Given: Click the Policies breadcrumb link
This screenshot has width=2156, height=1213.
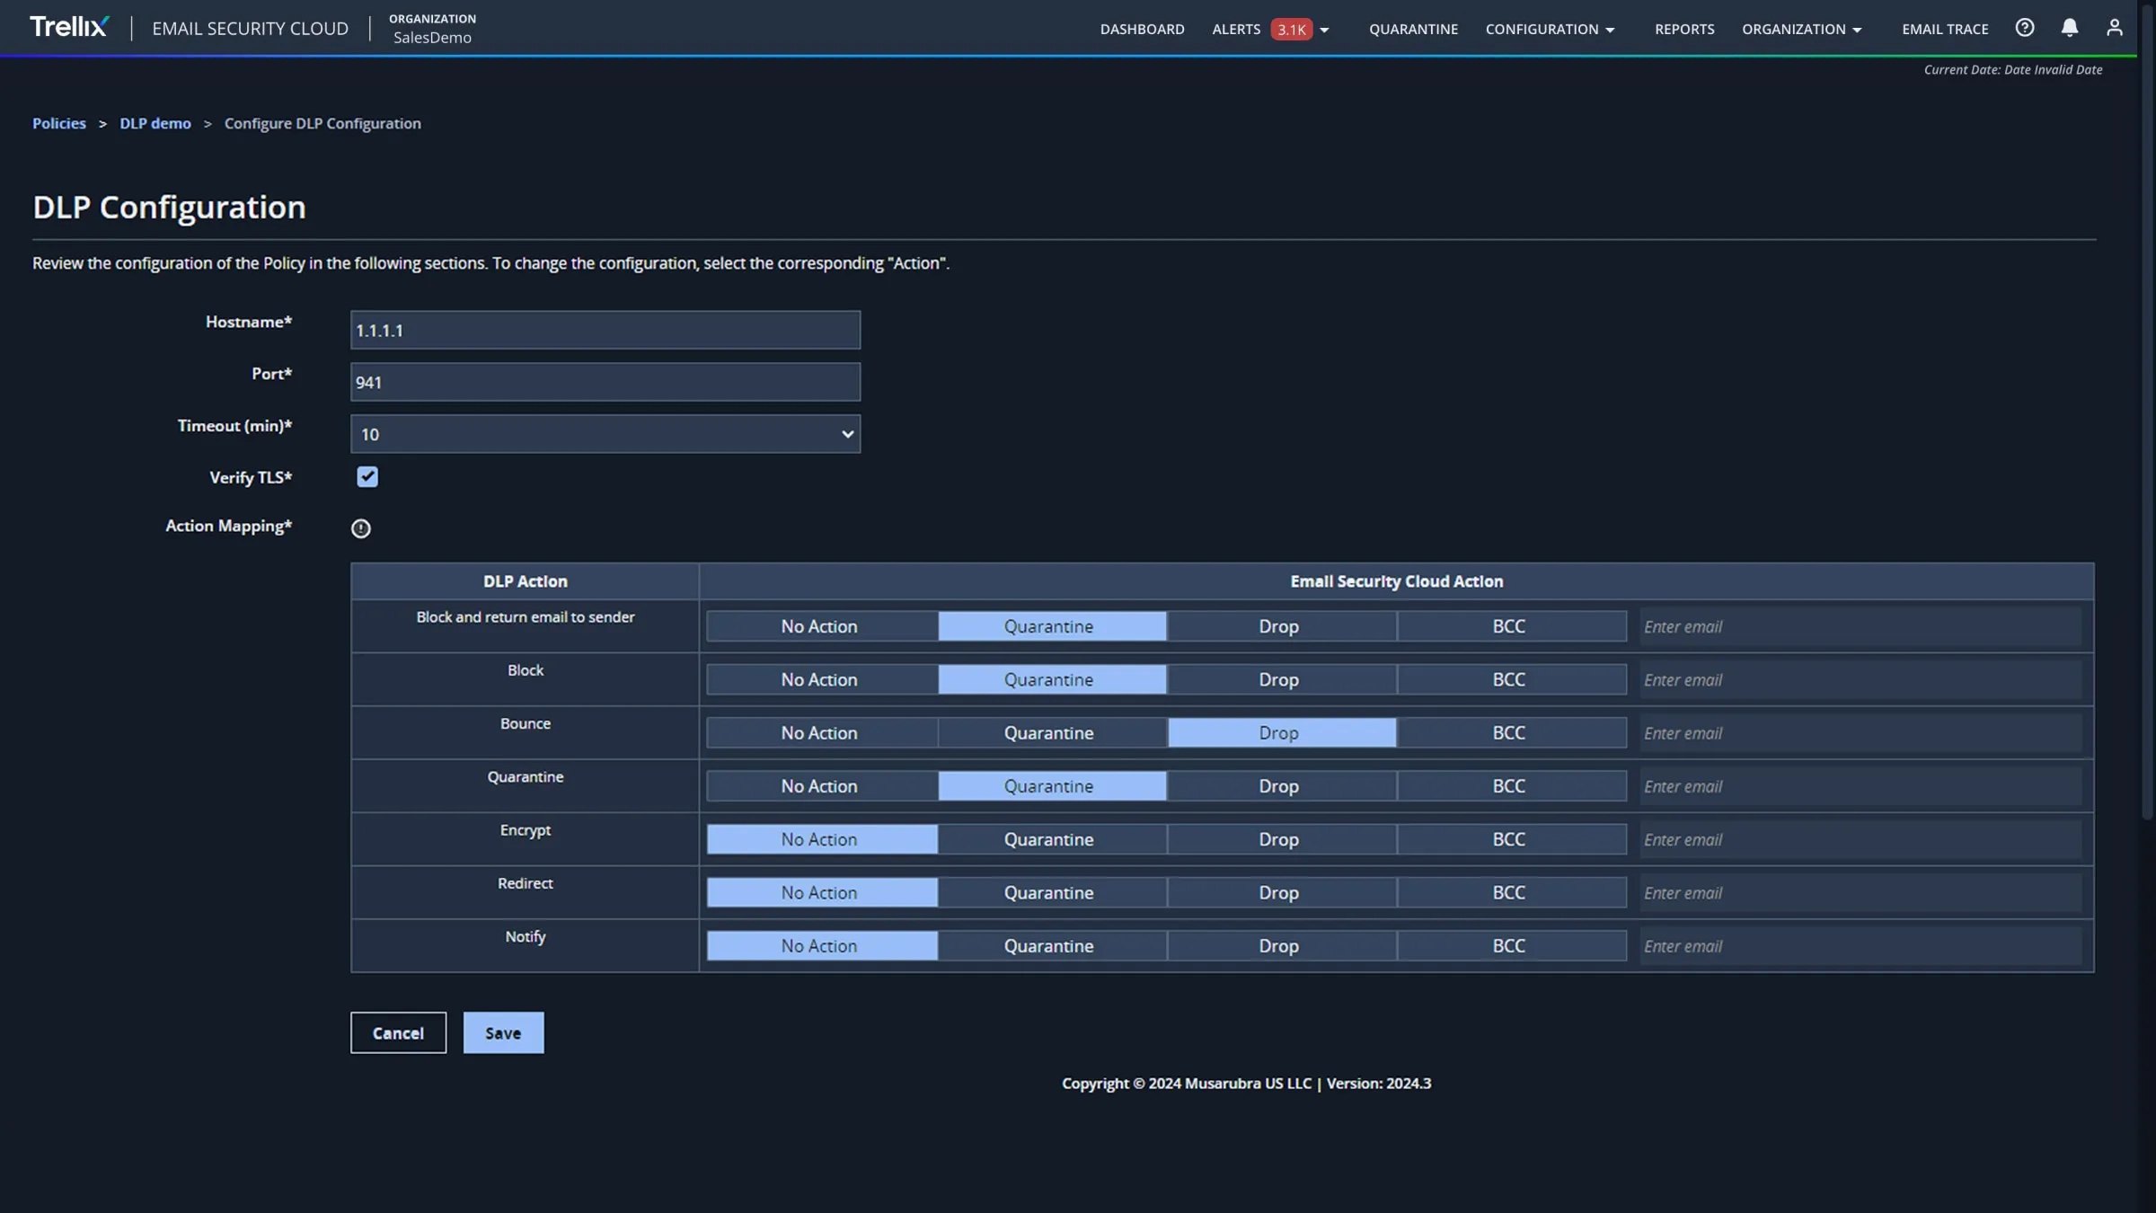Looking at the screenshot, I should [59, 123].
